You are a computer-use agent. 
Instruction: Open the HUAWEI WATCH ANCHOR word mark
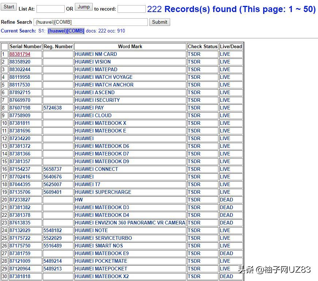coord(104,85)
